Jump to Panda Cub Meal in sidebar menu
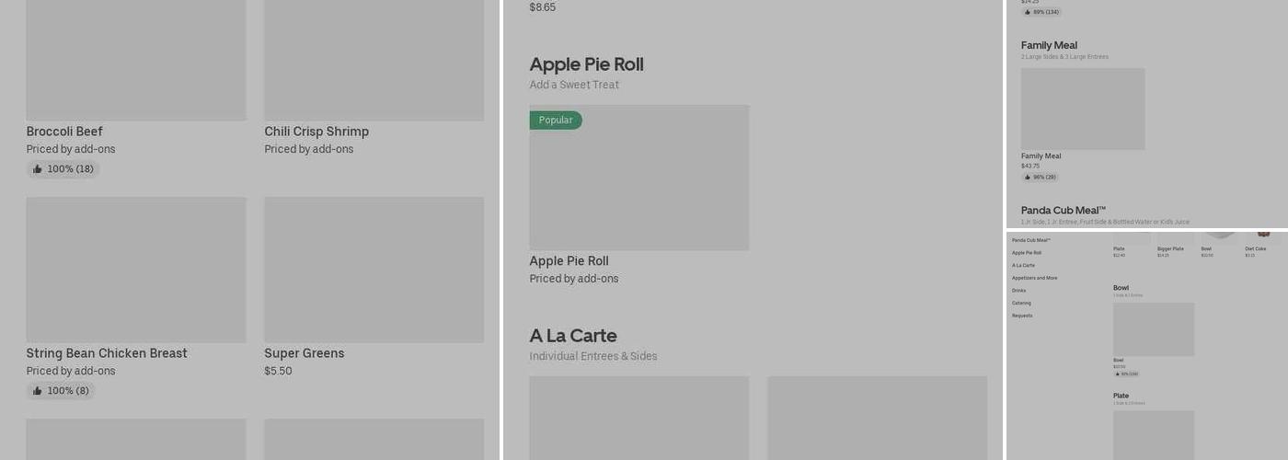Image resolution: width=1288 pixels, height=460 pixels. tap(1031, 240)
